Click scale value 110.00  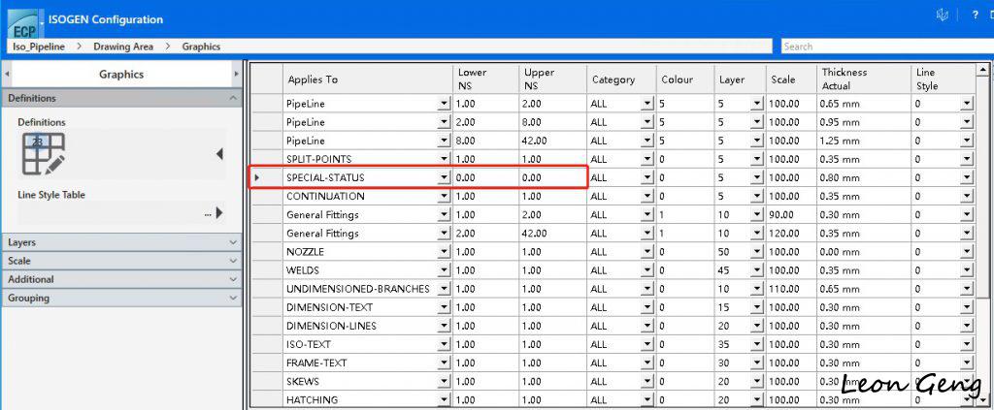[x=790, y=289]
